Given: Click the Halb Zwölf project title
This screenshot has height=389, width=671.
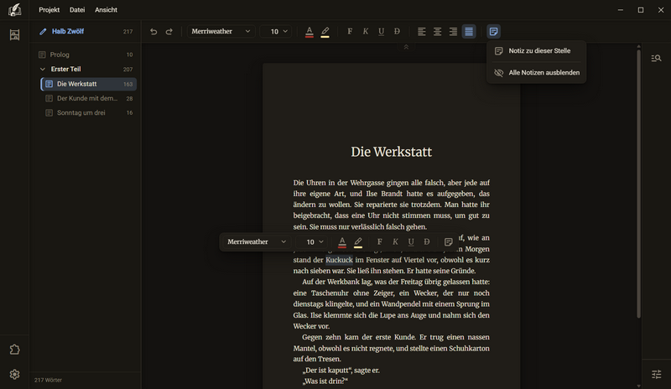Looking at the screenshot, I should click(68, 31).
